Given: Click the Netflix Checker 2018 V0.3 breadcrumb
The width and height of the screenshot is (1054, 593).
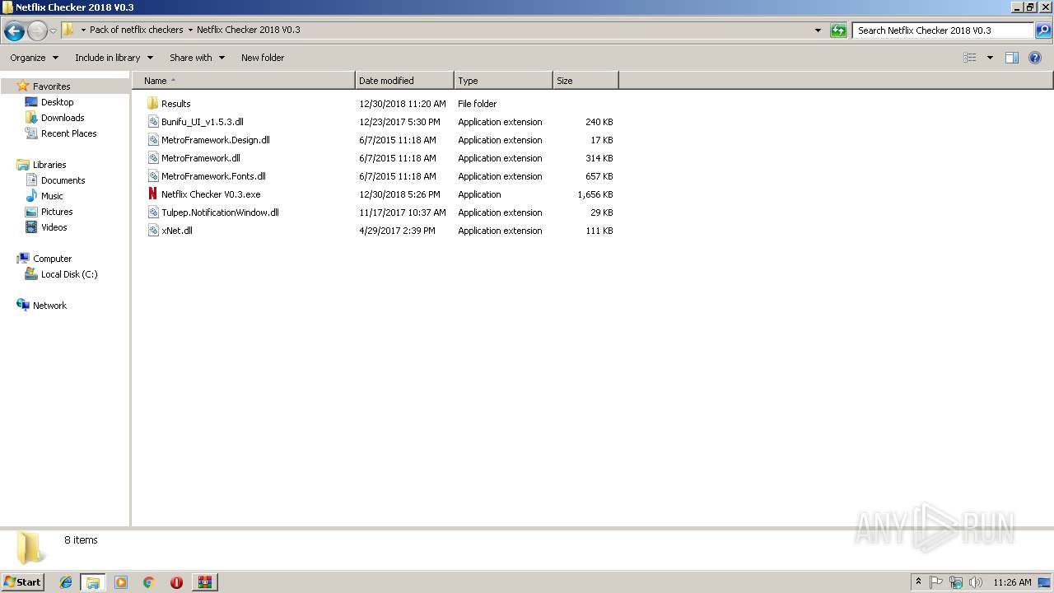Looking at the screenshot, I should (x=248, y=30).
